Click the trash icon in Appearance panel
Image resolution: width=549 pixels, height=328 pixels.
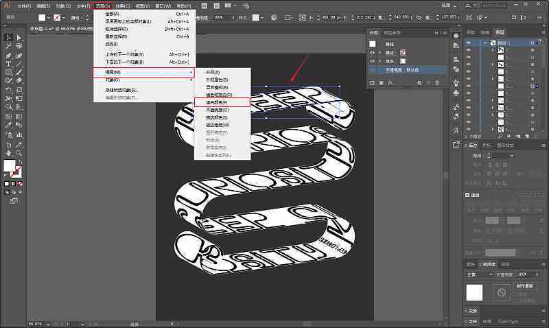click(437, 83)
